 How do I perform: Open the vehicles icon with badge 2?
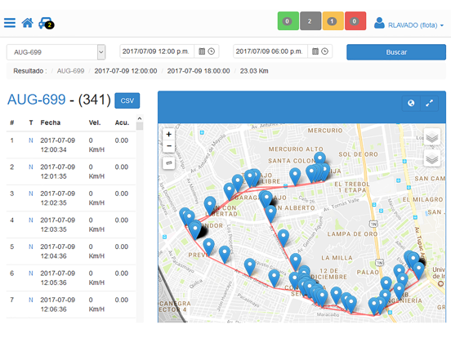(x=47, y=23)
